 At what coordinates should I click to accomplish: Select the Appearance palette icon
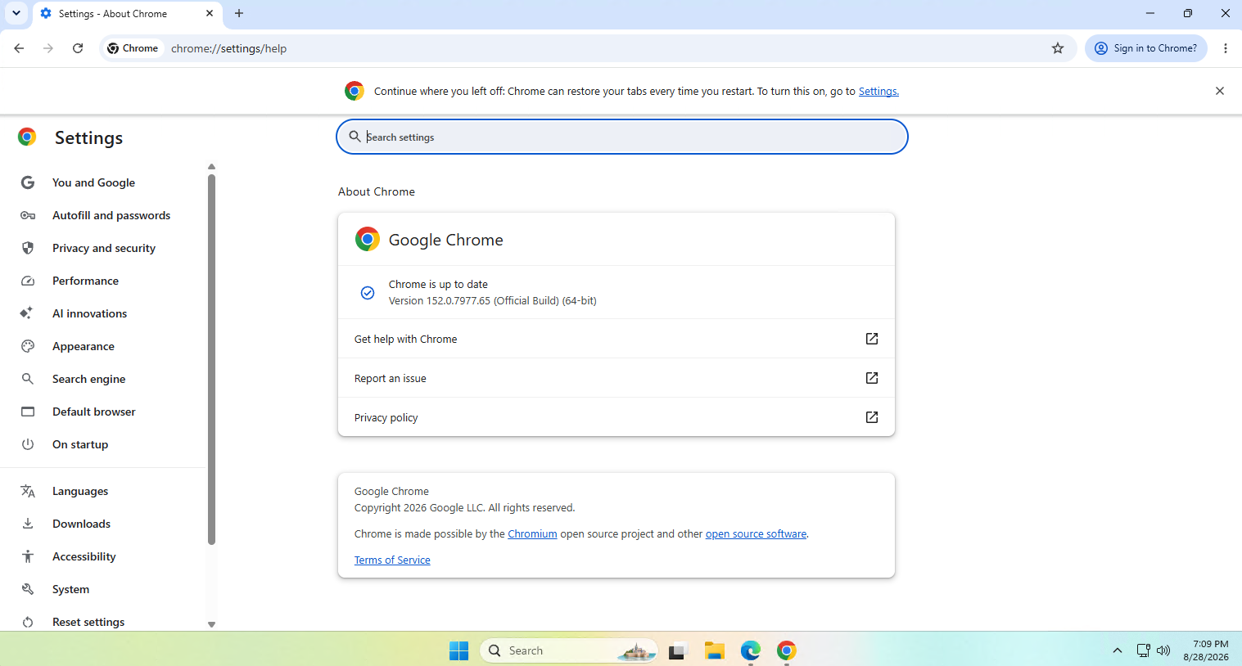[28, 346]
